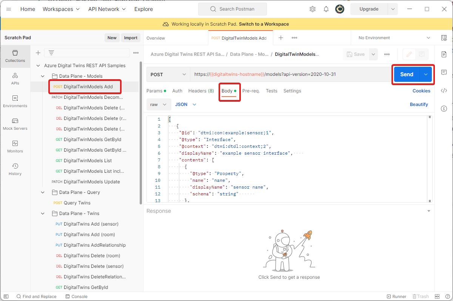Switch to Body tab
Image resolution: width=453 pixels, height=301 pixels.
click(x=229, y=91)
